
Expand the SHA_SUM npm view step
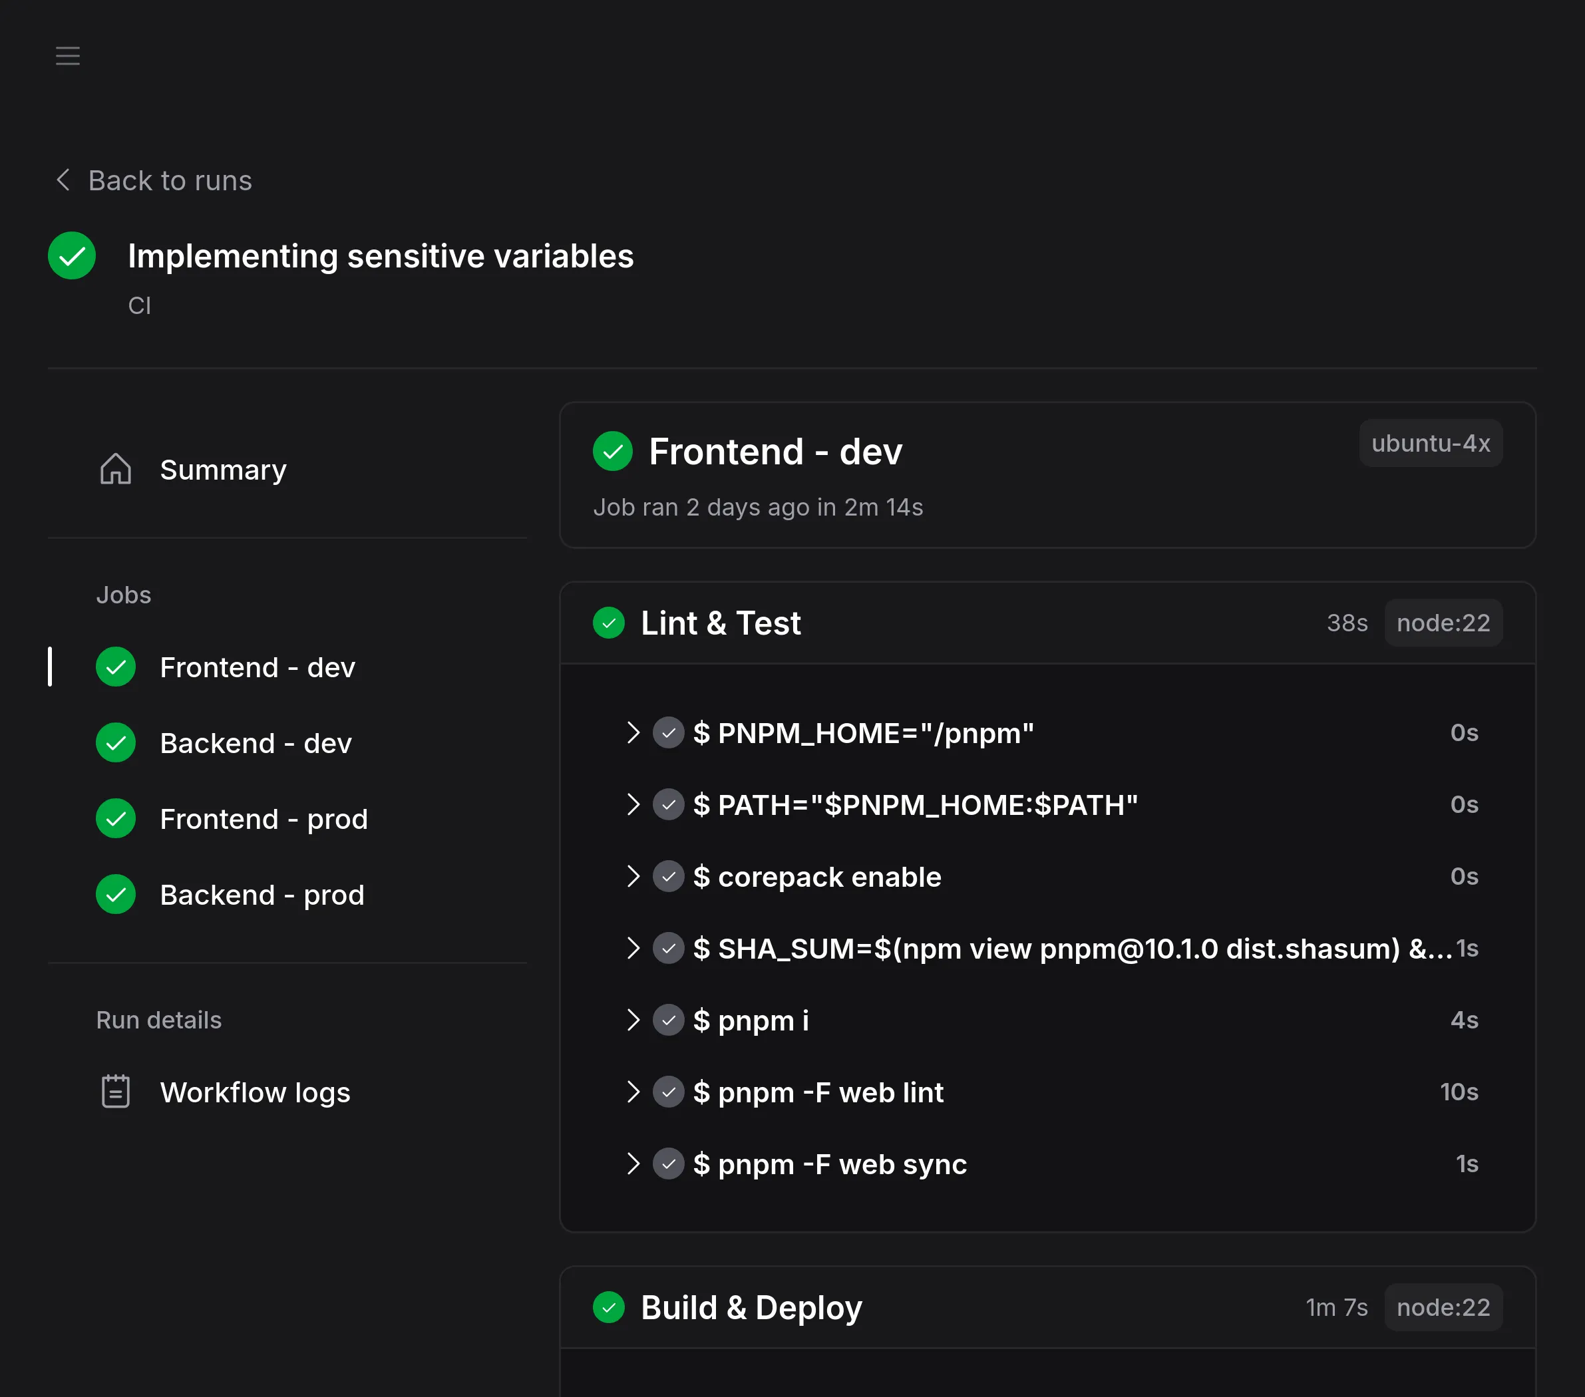click(x=633, y=948)
